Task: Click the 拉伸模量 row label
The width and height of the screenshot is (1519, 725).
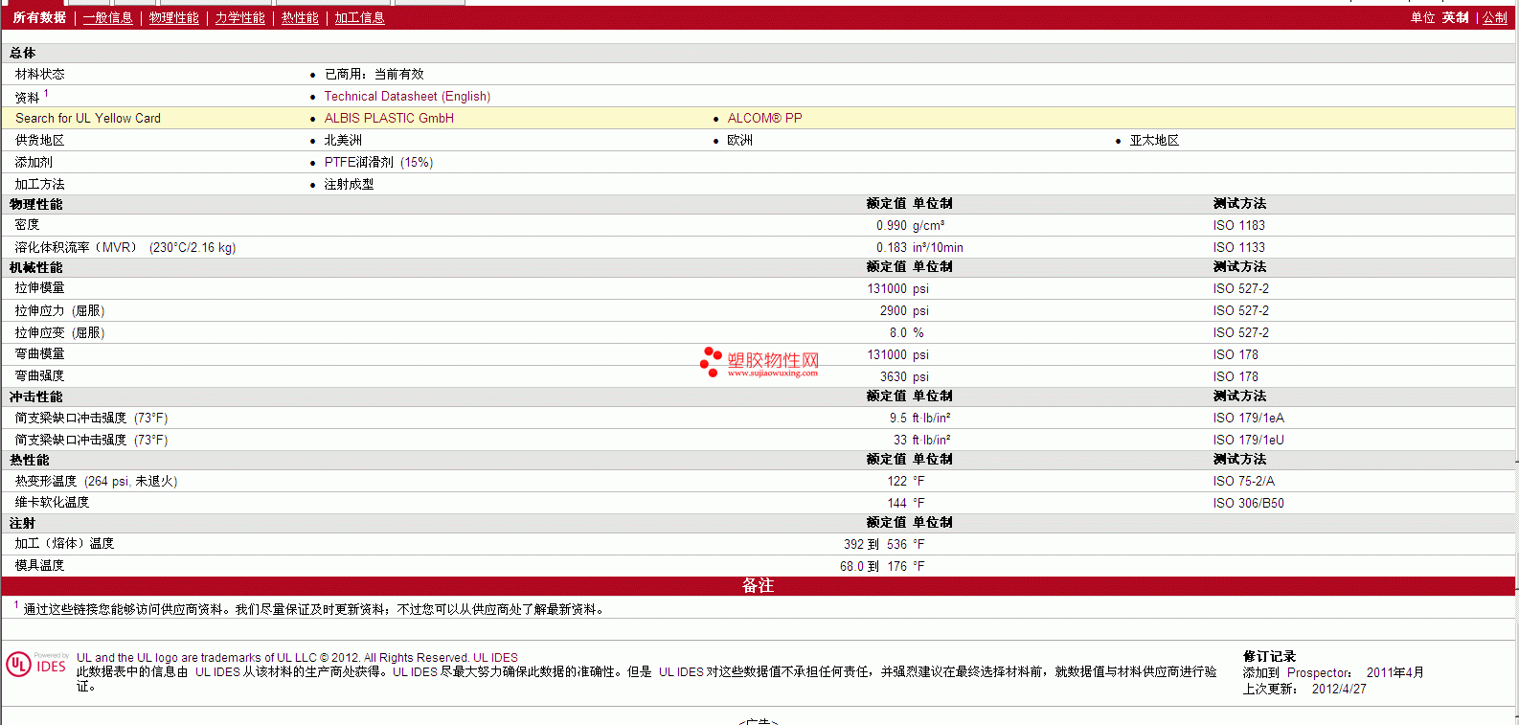Action: click(x=39, y=288)
